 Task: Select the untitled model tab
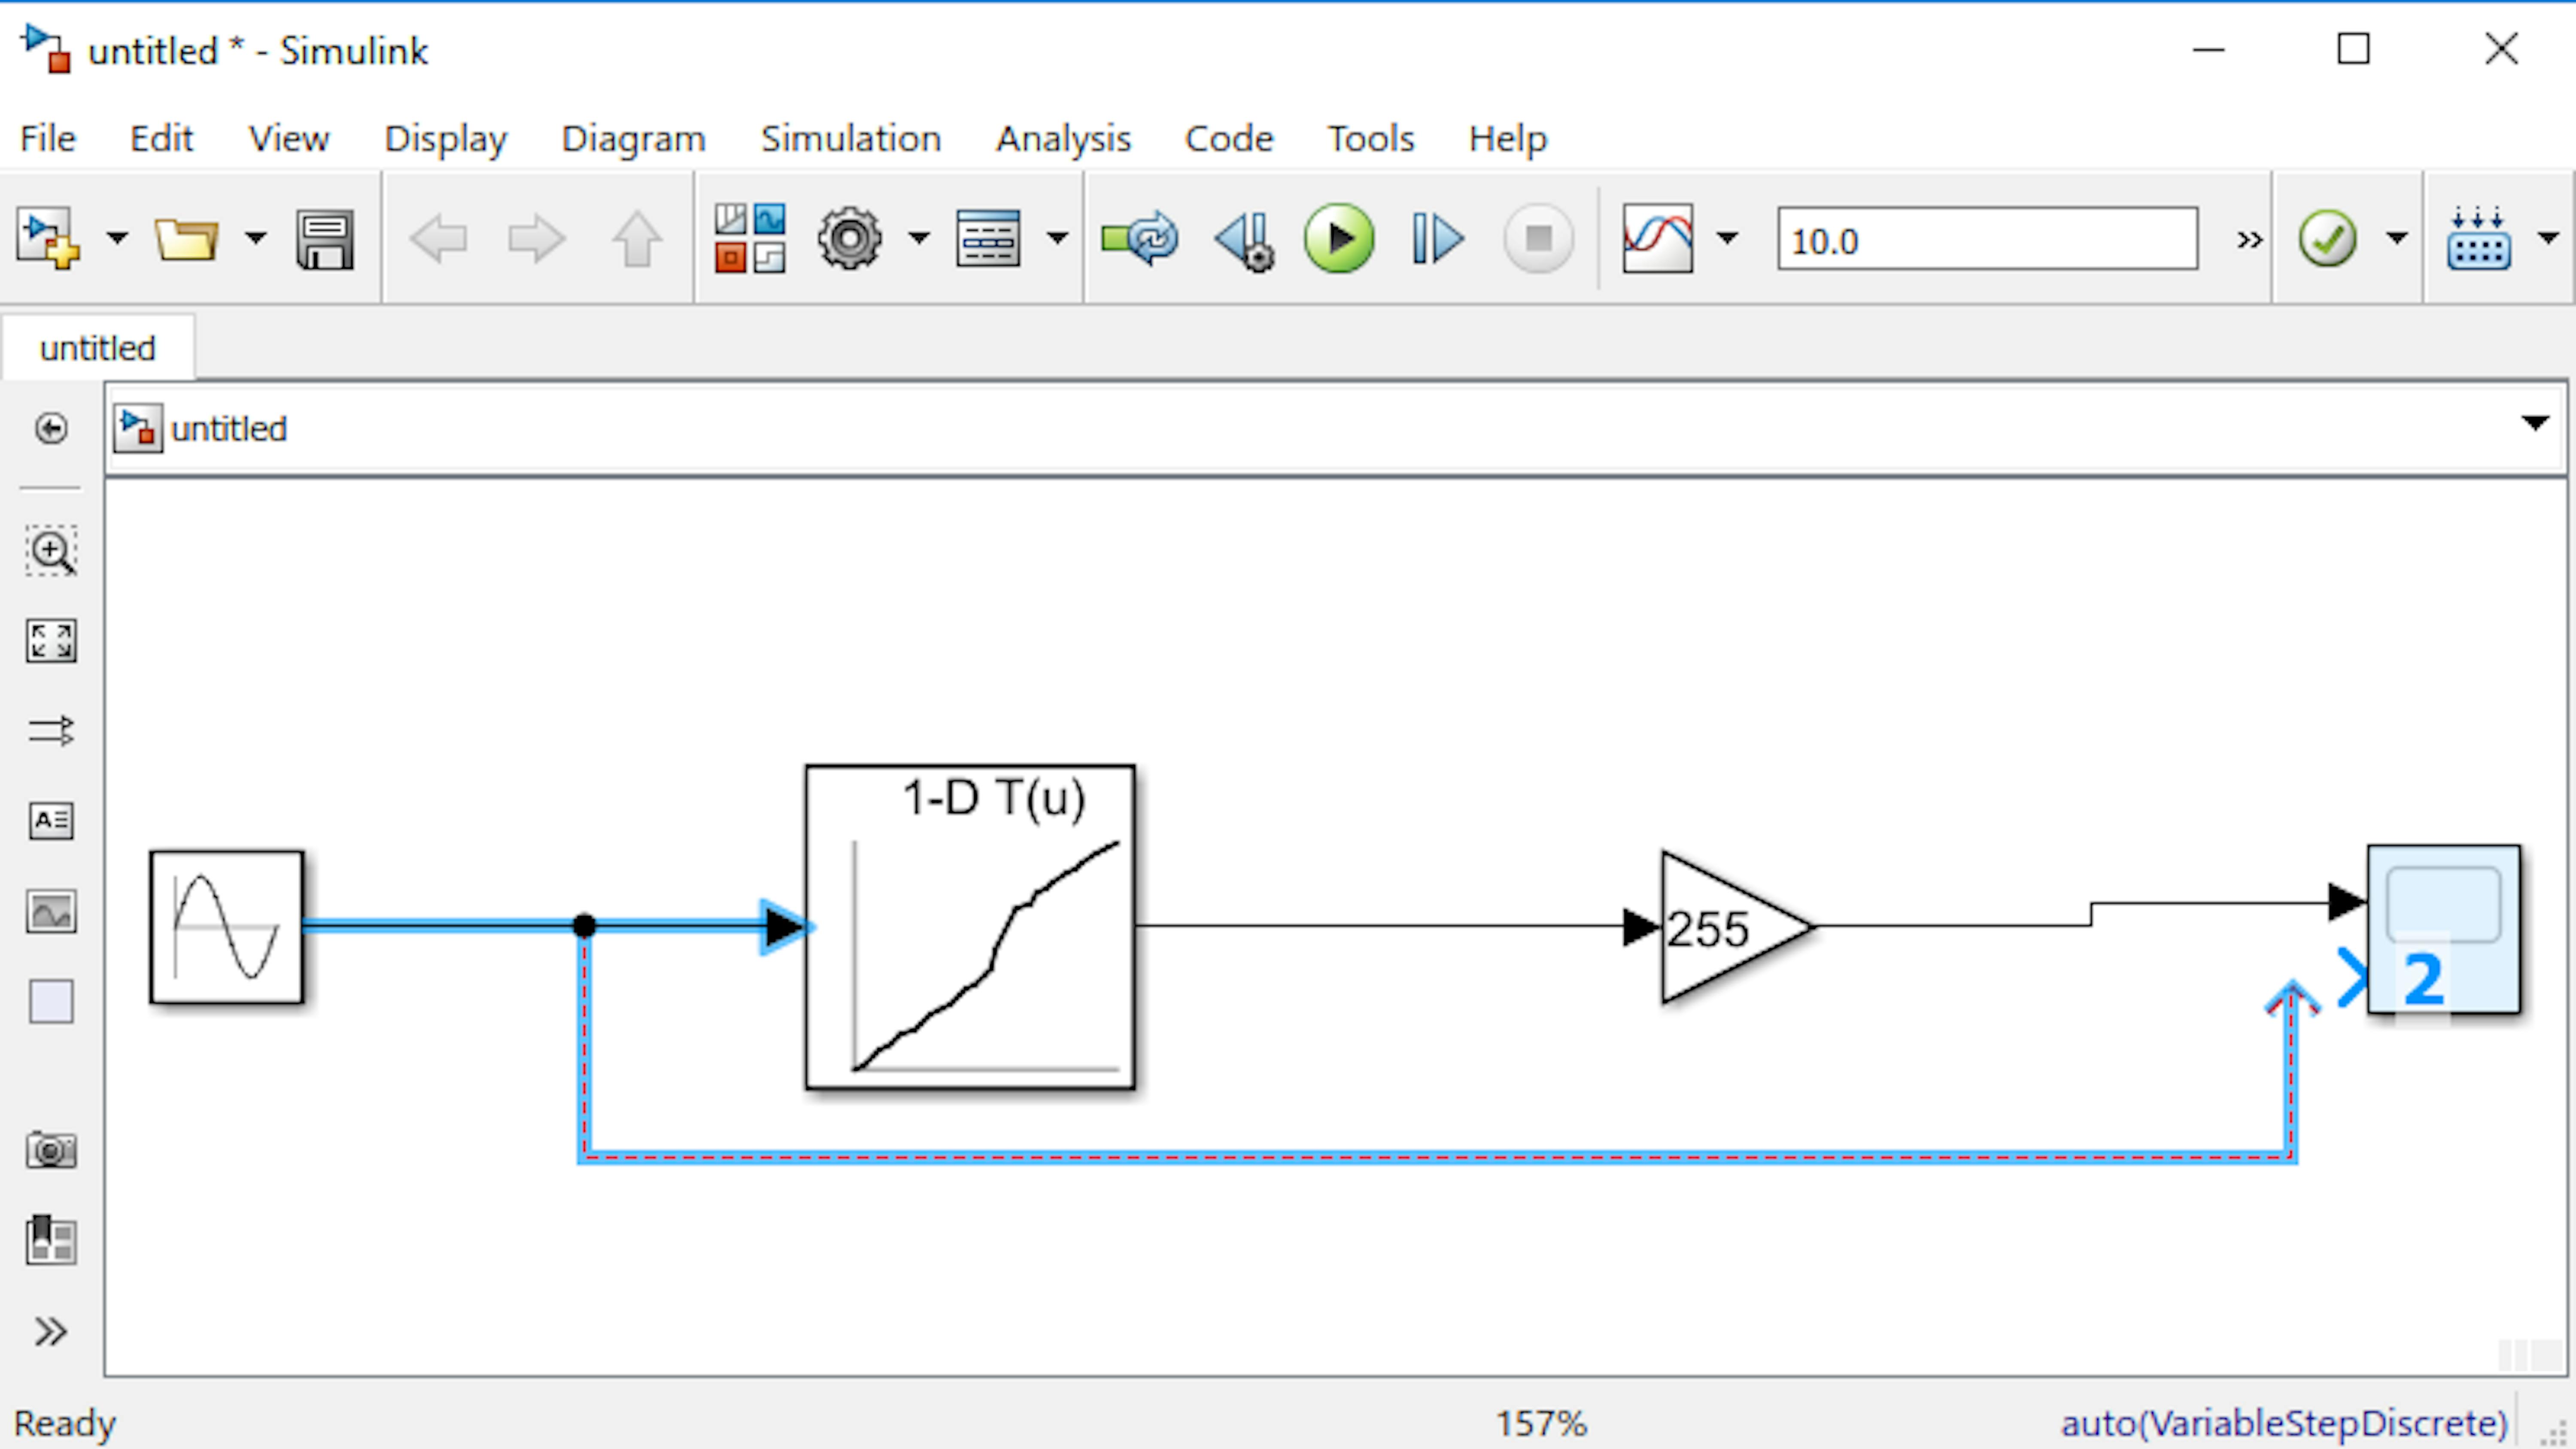pyautogui.click(x=98, y=348)
